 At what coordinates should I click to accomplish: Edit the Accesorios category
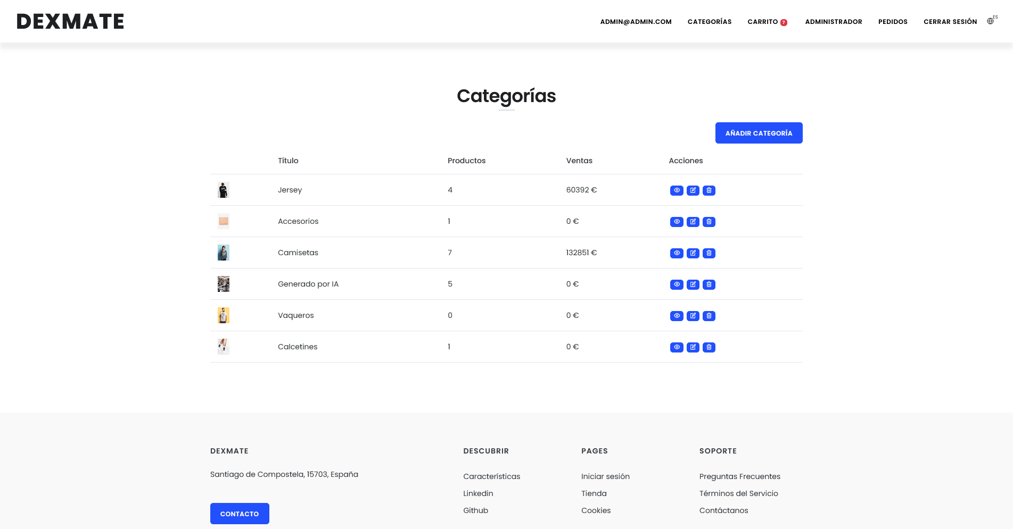pyautogui.click(x=693, y=222)
